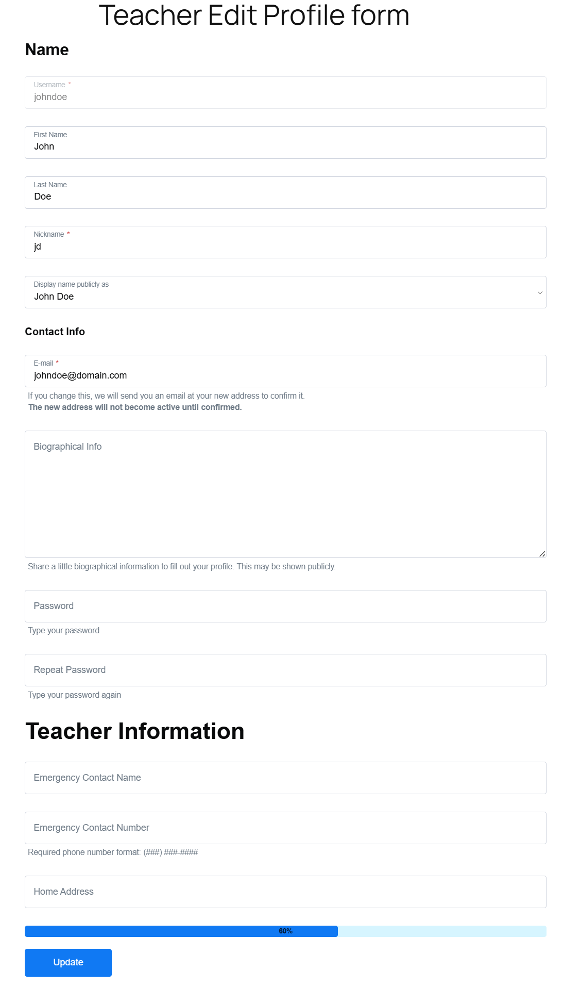Click the Contact Info section heading
Image resolution: width=580 pixels, height=986 pixels.
(55, 332)
